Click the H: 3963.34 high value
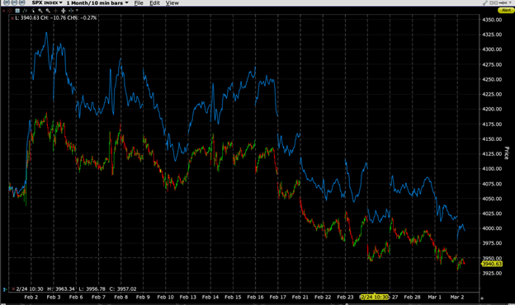 61,289
